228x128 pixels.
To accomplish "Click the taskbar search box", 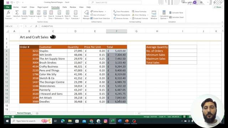I will point(31,121).
